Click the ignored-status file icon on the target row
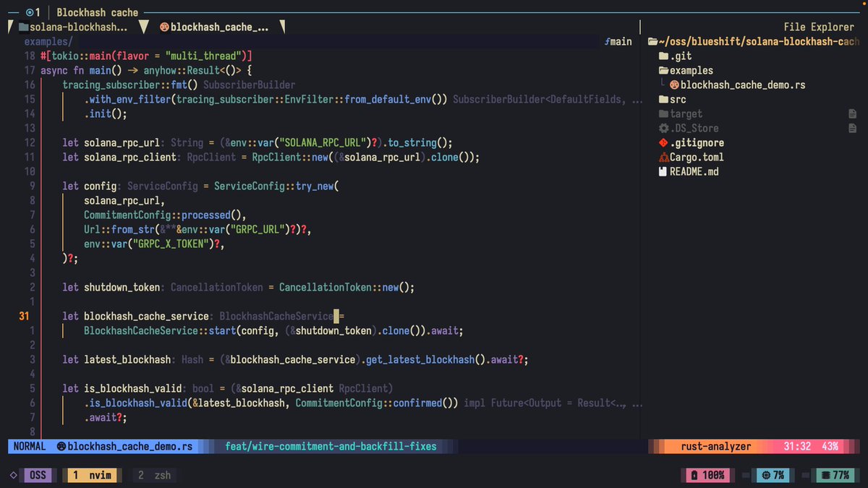The width and height of the screenshot is (868, 488). click(853, 114)
